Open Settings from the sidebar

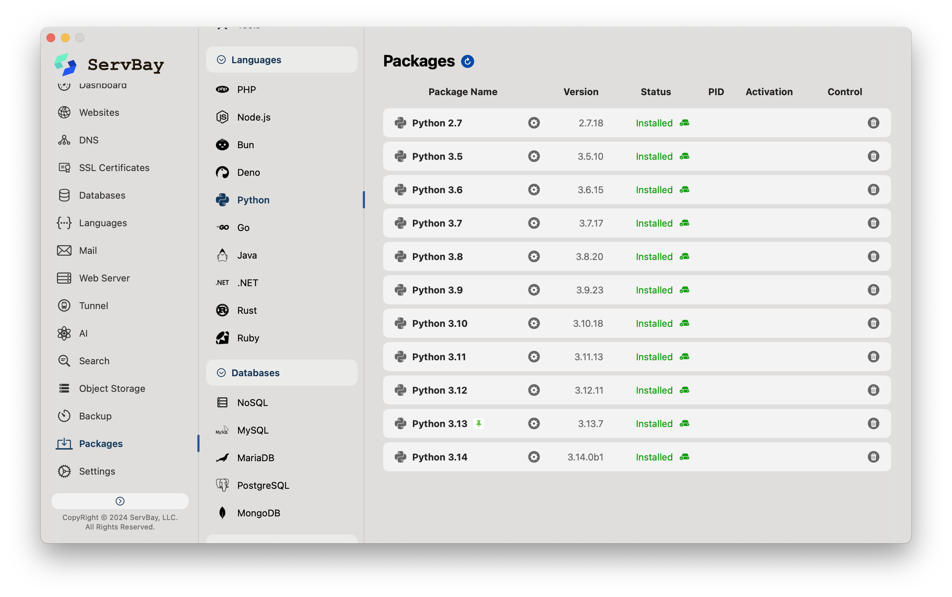97,471
